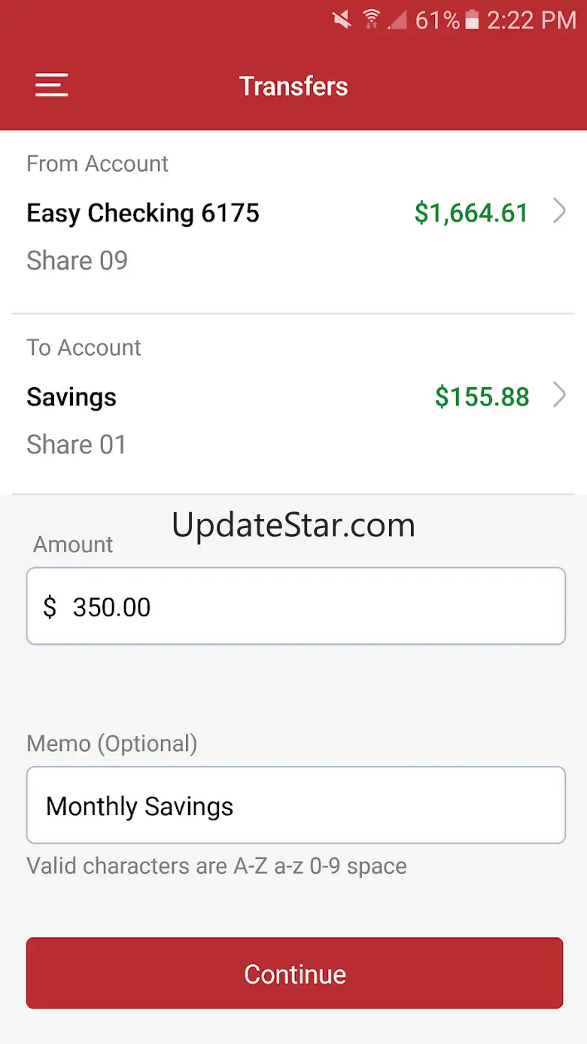Image resolution: width=587 pixels, height=1044 pixels.
Task: Expand From Account selection chevron
Action: 559,212
